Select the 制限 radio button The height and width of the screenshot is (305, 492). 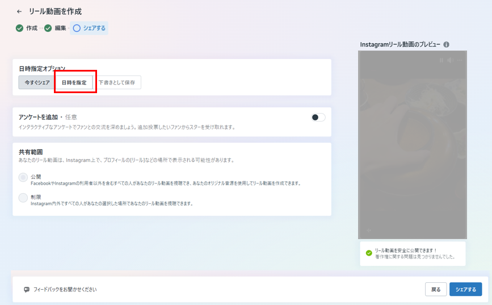point(23,198)
